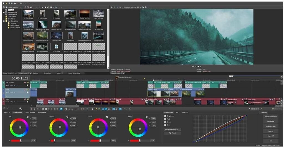The width and height of the screenshot is (284, 147).
Task: Select the claudia-lam.jpg media thumbnail
Action: pos(85,14)
